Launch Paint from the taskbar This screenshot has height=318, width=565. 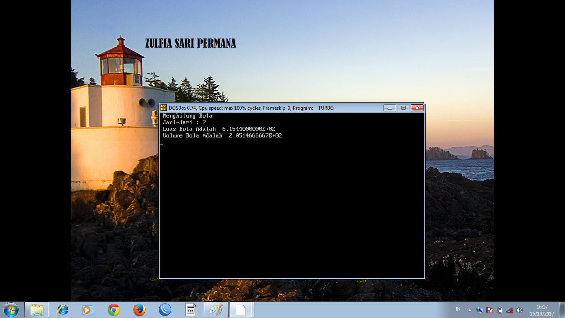point(215,310)
